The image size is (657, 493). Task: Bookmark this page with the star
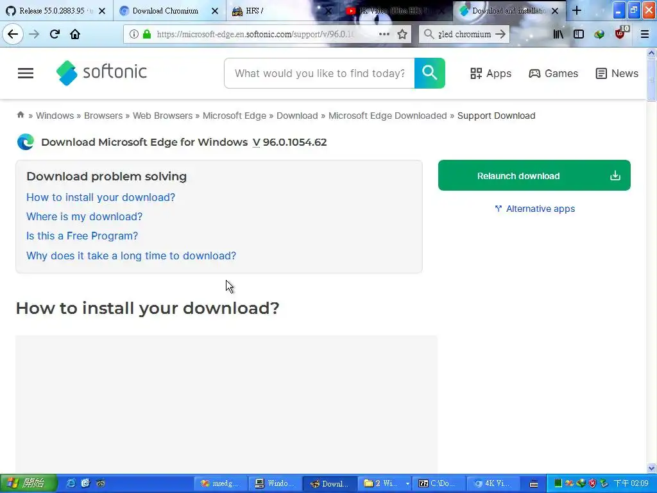pyautogui.click(x=402, y=34)
